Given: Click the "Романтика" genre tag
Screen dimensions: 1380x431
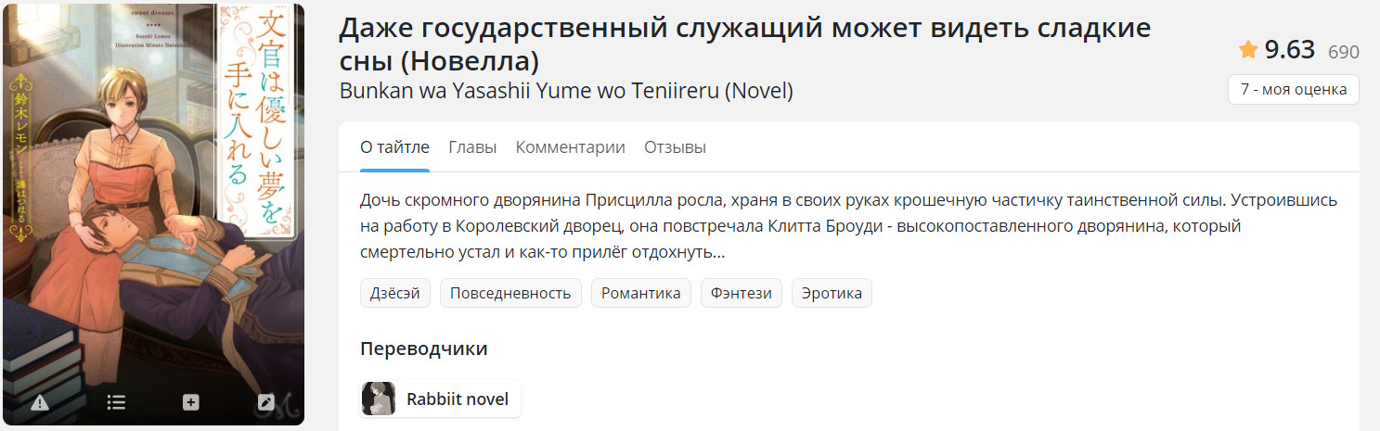Looking at the screenshot, I should (x=640, y=293).
